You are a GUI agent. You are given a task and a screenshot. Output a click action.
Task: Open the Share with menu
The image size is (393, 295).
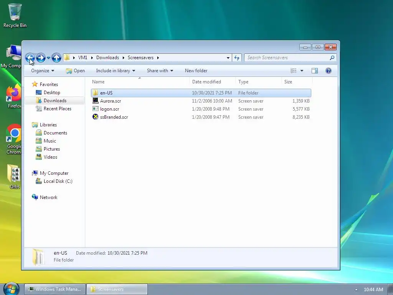(160, 71)
